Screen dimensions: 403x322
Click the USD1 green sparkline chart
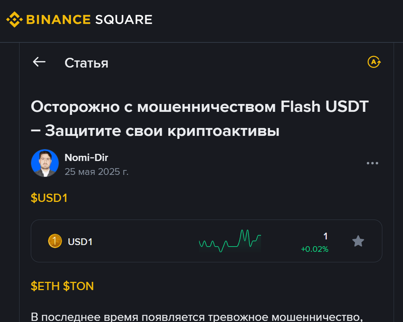pos(229,241)
